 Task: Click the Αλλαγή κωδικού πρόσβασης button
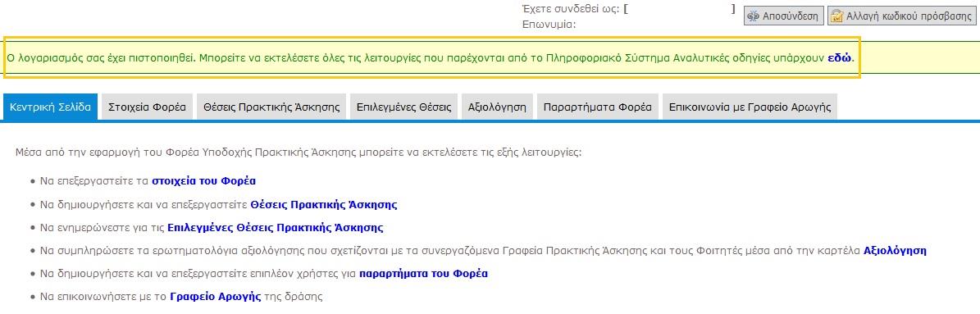902,16
